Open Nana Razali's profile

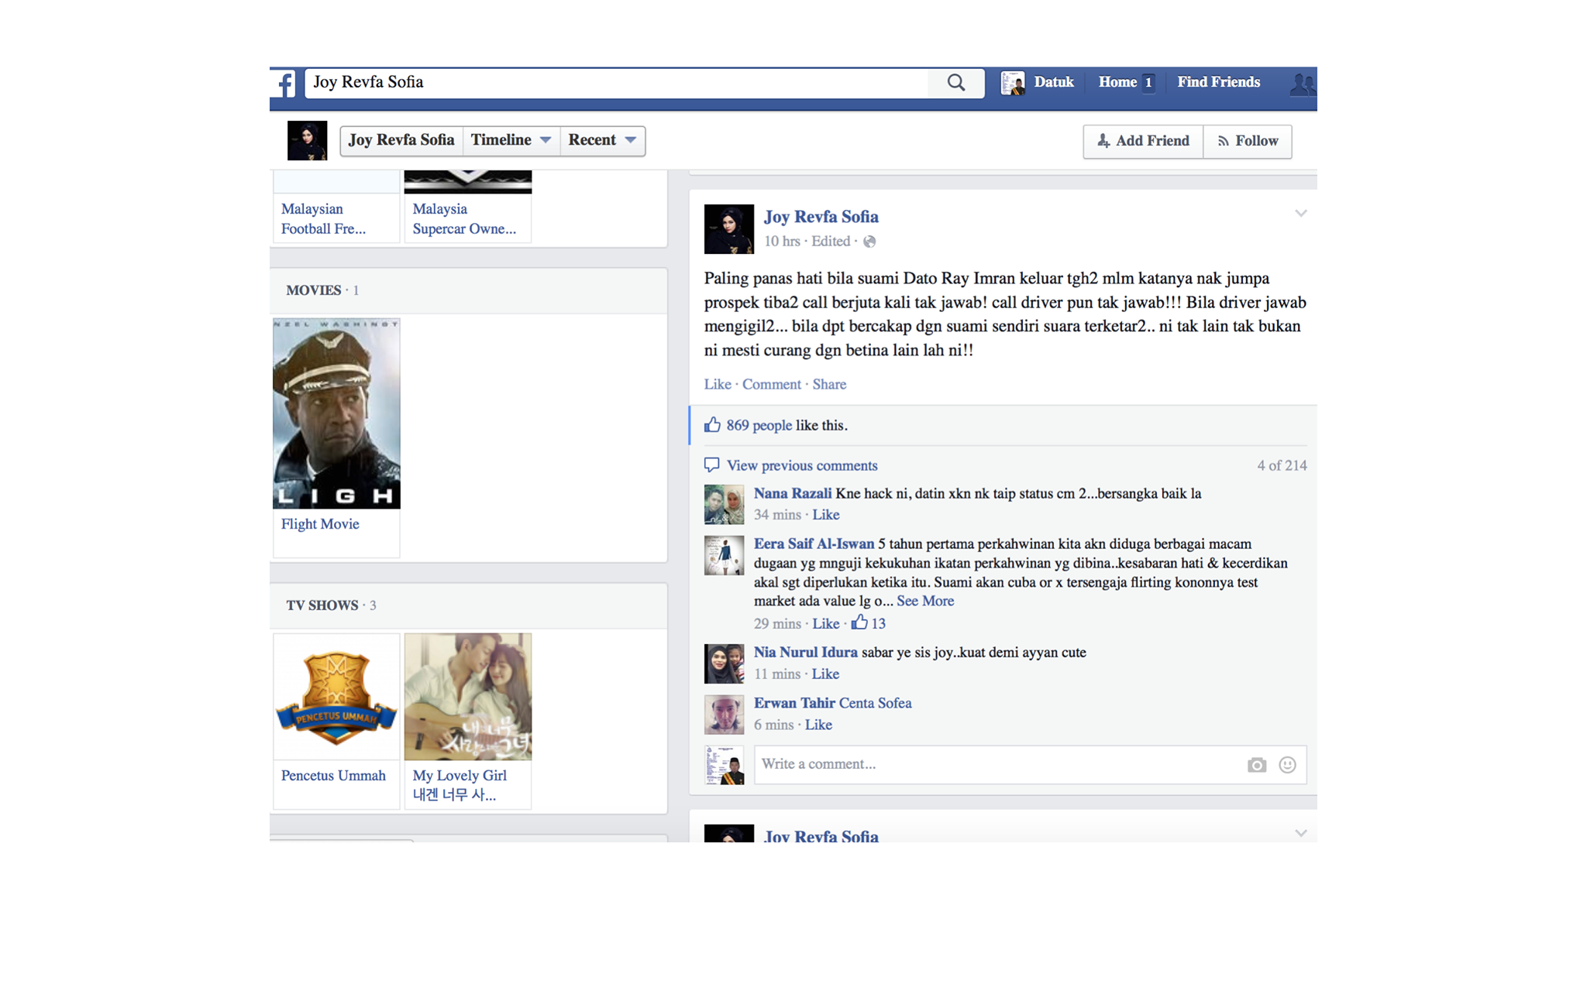793,493
